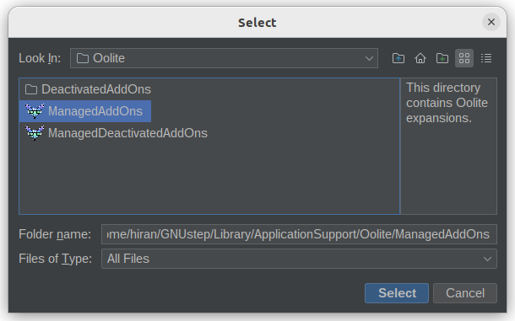Confirm with the Select button
515x321 pixels.
pos(397,293)
